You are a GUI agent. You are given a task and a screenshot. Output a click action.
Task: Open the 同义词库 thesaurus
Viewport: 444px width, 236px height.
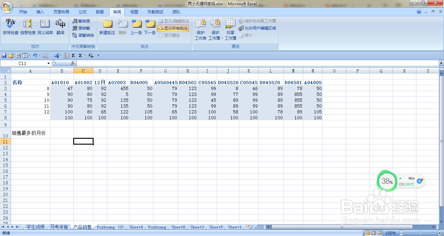pyautogui.click(x=45, y=27)
